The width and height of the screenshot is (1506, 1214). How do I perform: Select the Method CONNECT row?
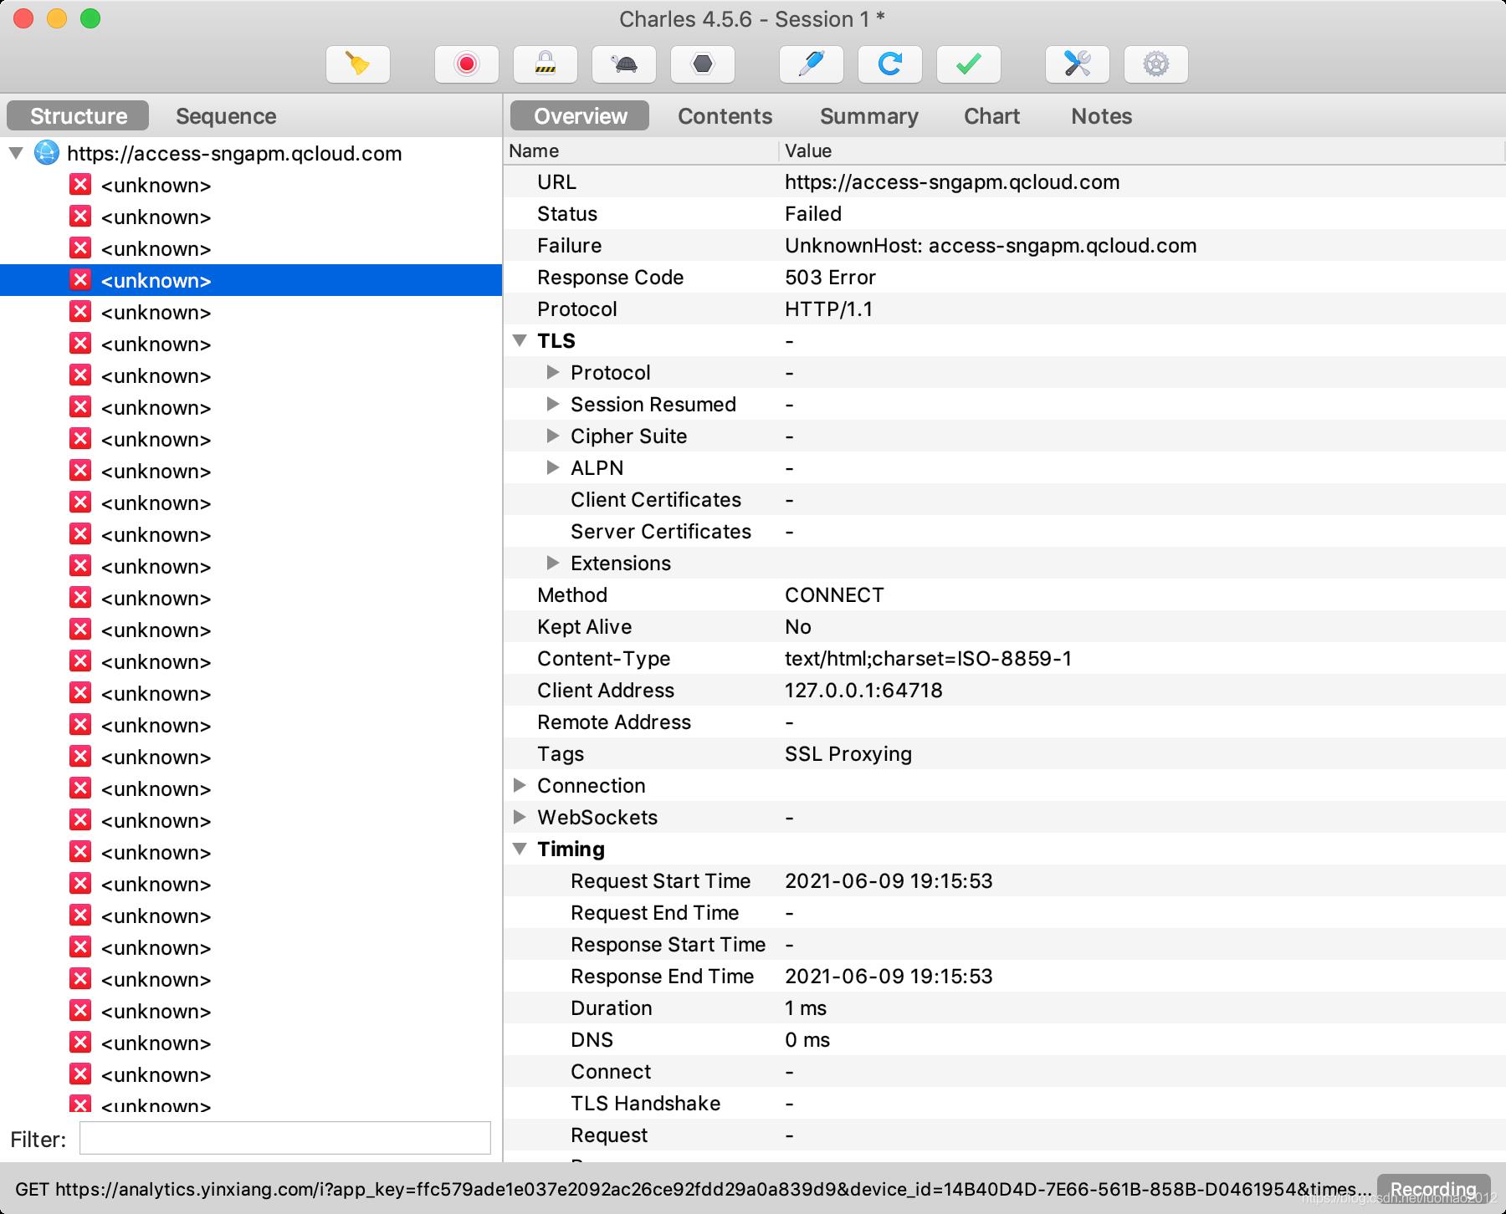coord(1004,594)
